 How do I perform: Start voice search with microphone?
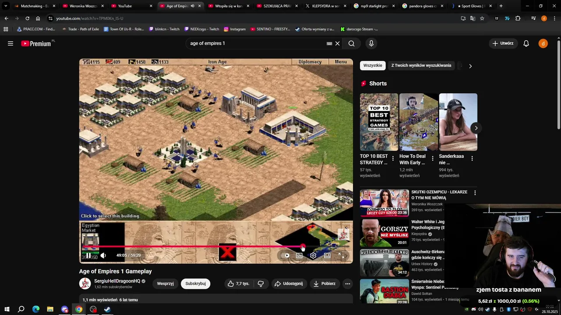(x=371, y=43)
